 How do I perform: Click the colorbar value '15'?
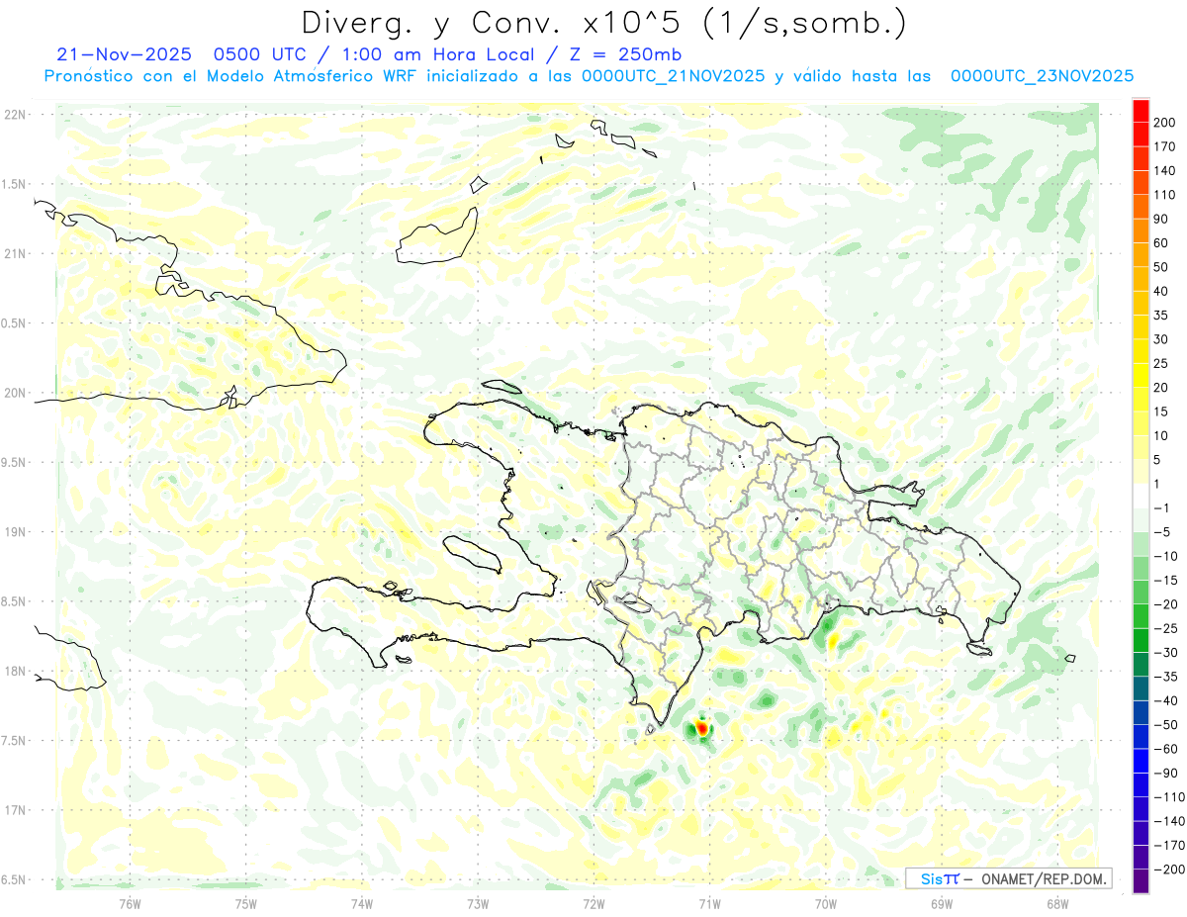click(x=1161, y=412)
